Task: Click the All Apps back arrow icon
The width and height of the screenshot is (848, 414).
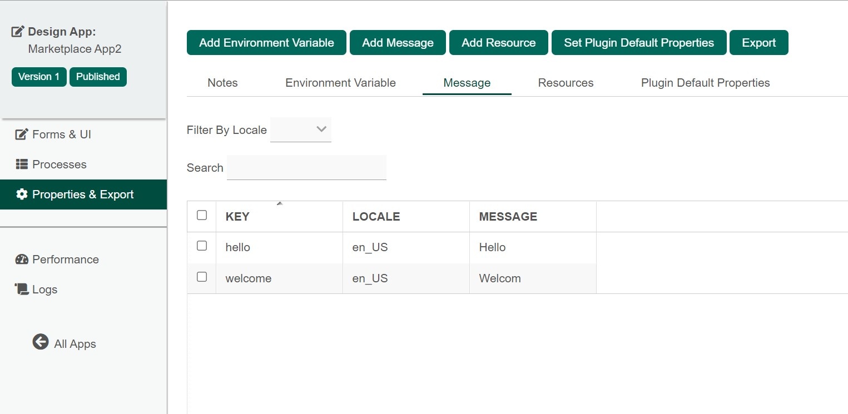Action: click(x=41, y=342)
